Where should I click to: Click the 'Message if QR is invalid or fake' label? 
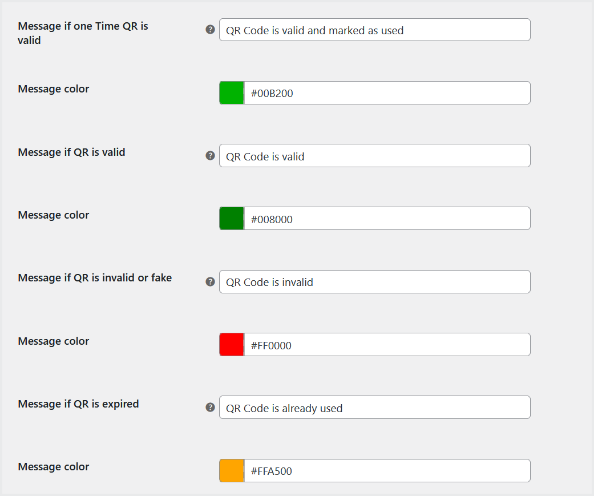(x=95, y=278)
